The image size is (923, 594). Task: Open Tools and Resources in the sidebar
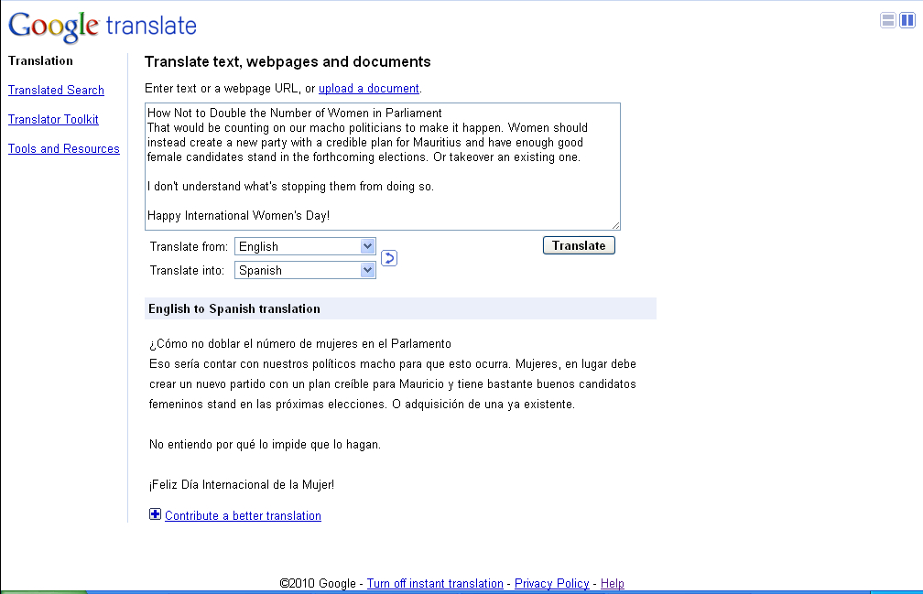point(63,149)
